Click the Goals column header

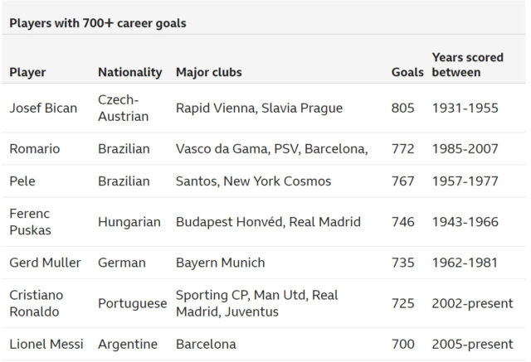[407, 72]
